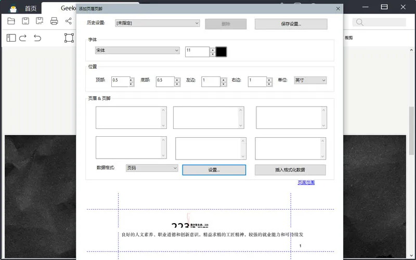The image size is (416, 260).
Task: Click the 左边 margin field
Action: point(211,82)
